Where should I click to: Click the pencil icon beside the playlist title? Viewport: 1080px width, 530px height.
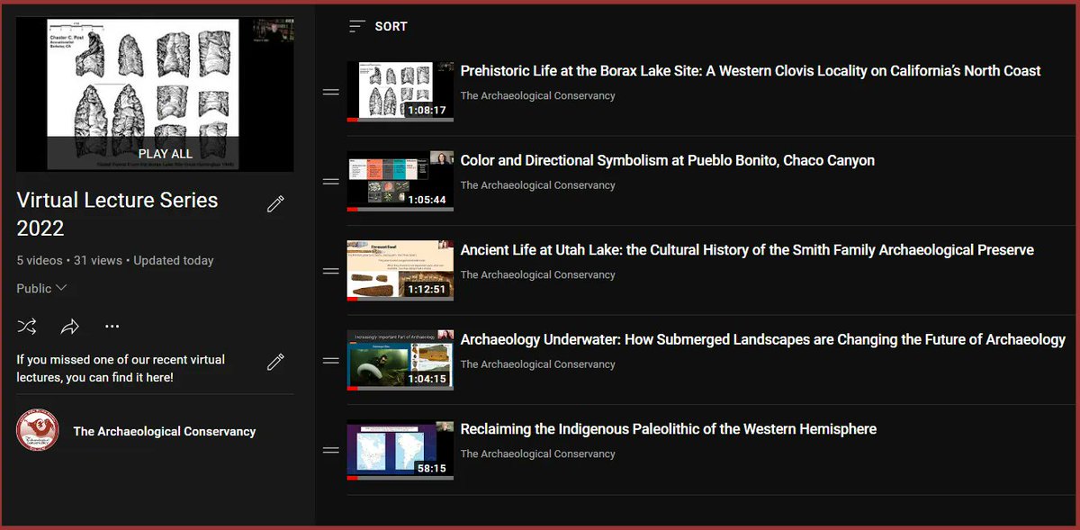click(x=275, y=205)
